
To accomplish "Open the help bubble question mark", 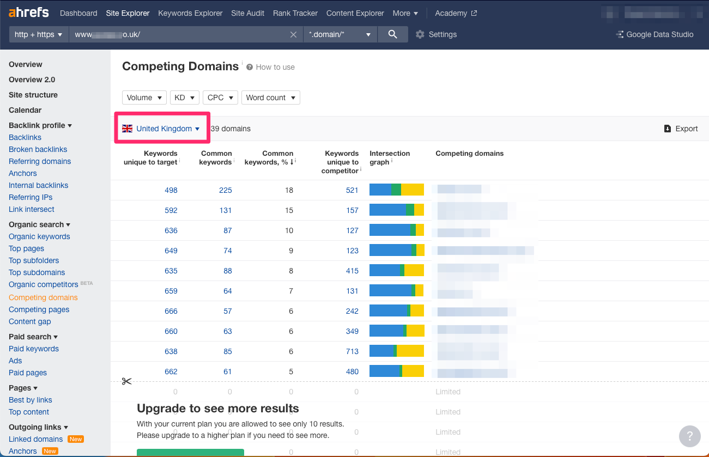I will tap(689, 436).
